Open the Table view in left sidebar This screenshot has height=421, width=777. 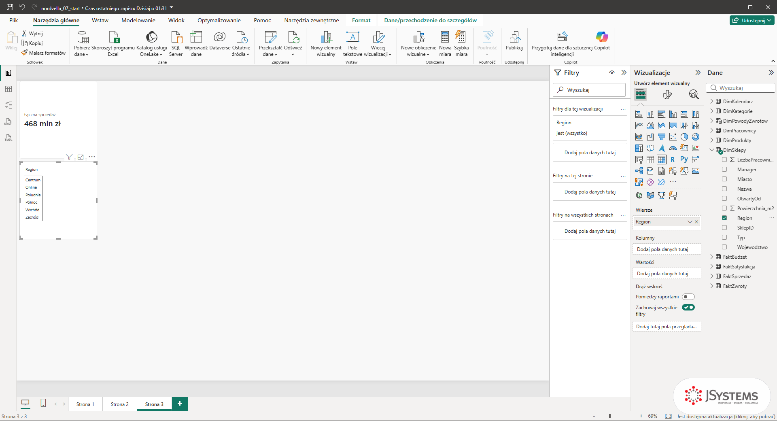pyautogui.click(x=8, y=89)
